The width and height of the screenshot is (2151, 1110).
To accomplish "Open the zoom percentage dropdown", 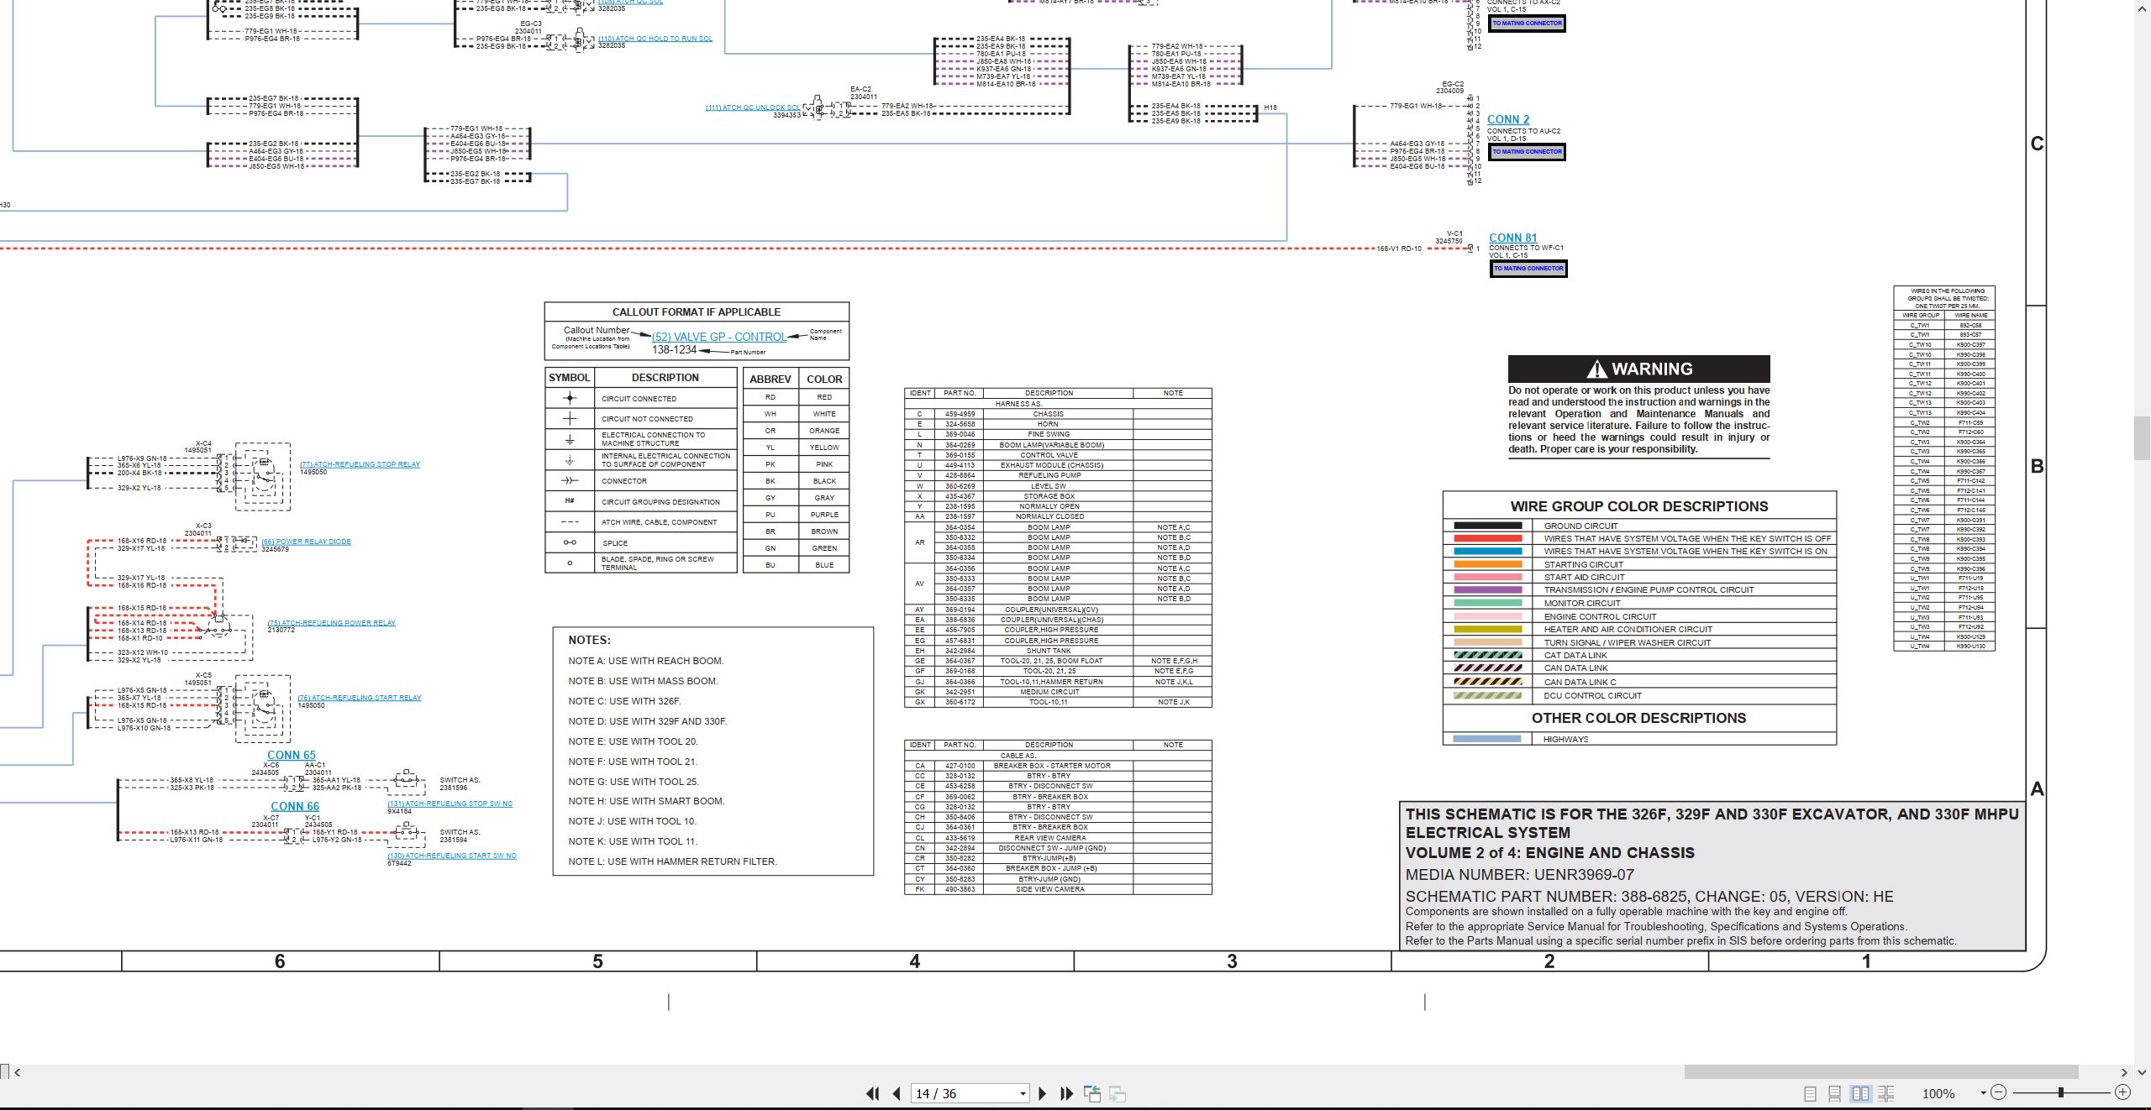I will coord(1983,1093).
